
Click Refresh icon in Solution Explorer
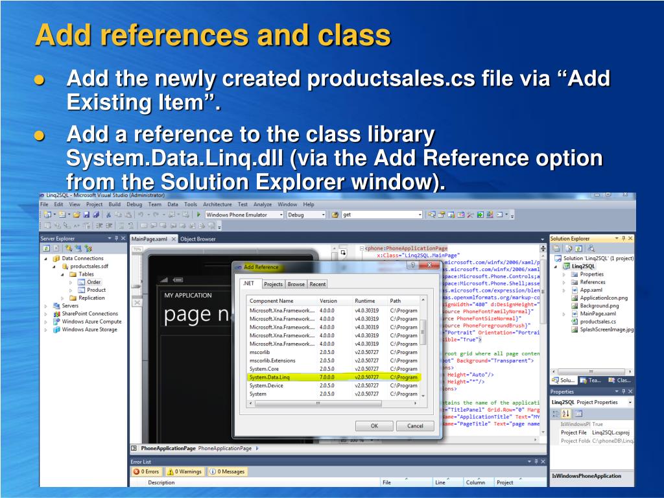click(578, 249)
